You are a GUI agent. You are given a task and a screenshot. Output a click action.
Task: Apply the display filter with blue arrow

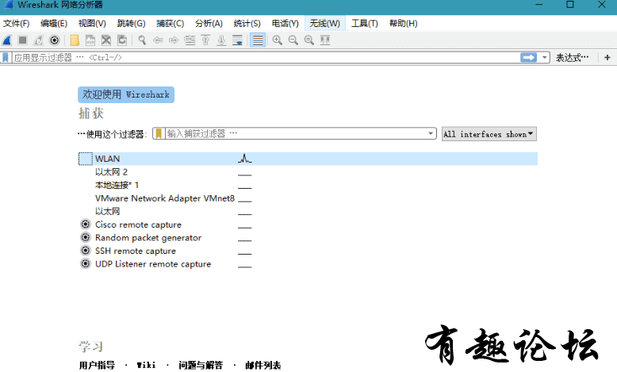[x=528, y=57]
